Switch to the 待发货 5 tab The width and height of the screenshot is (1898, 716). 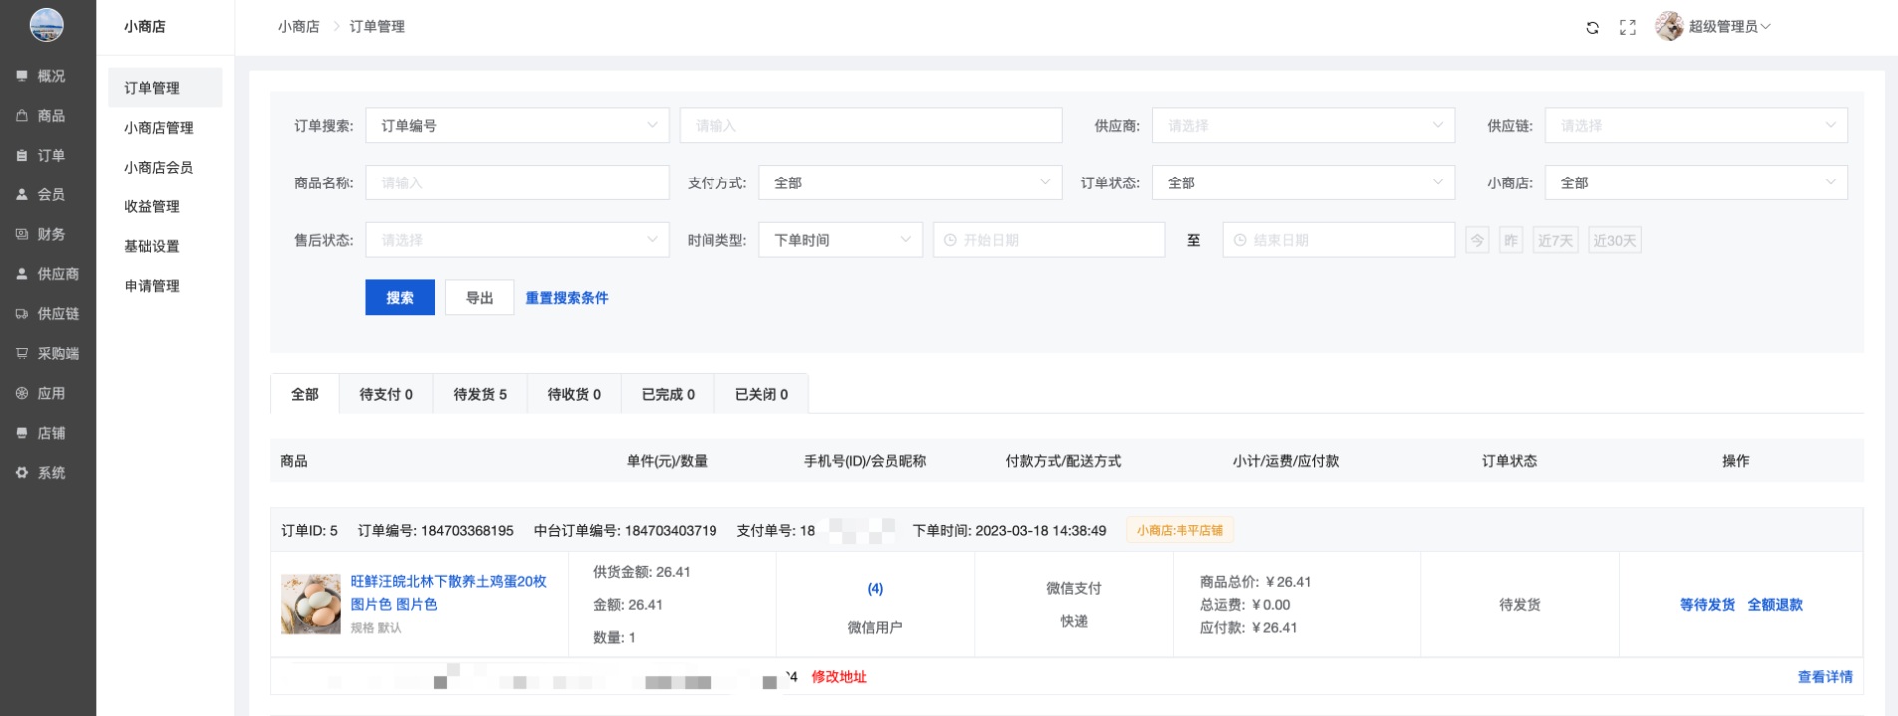tap(479, 395)
